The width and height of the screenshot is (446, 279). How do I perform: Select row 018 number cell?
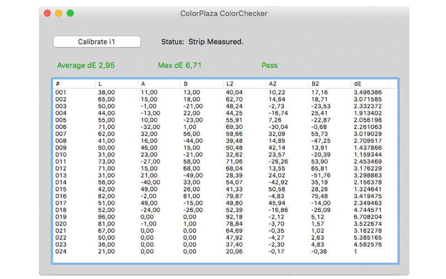[x=61, y=210]
